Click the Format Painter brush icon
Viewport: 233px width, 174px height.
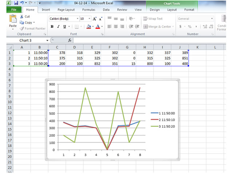[x=22, y=28]
